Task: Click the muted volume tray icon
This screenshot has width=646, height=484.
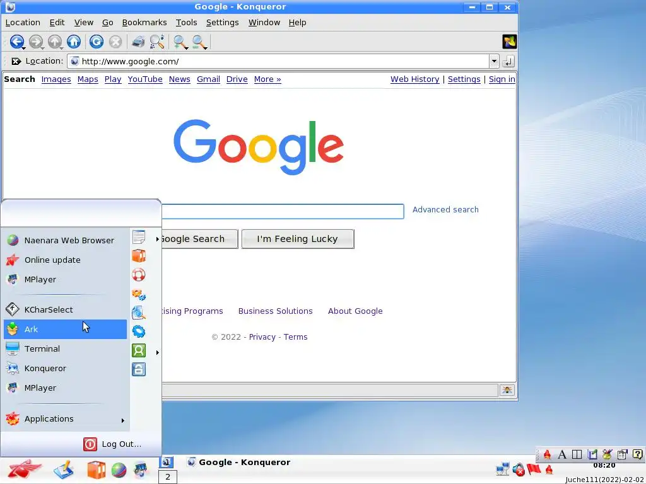Action: pos(519,469)
